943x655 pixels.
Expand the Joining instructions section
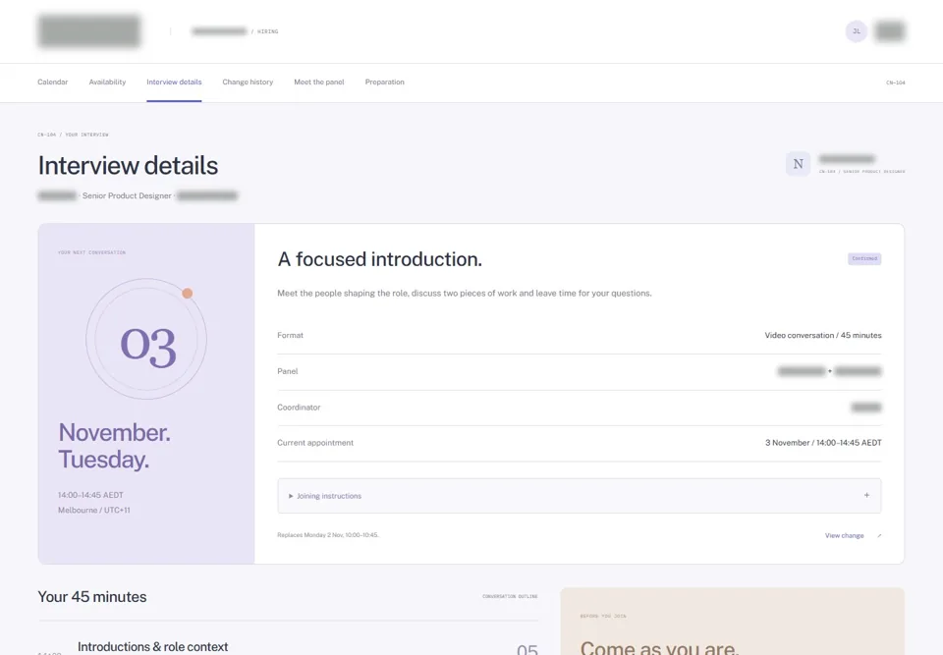point(580,496)
